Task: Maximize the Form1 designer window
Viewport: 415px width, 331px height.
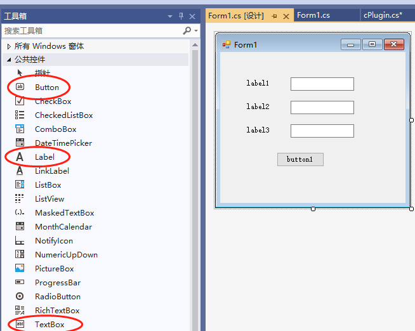Action: pyautogui.click(x=372, y=44)
